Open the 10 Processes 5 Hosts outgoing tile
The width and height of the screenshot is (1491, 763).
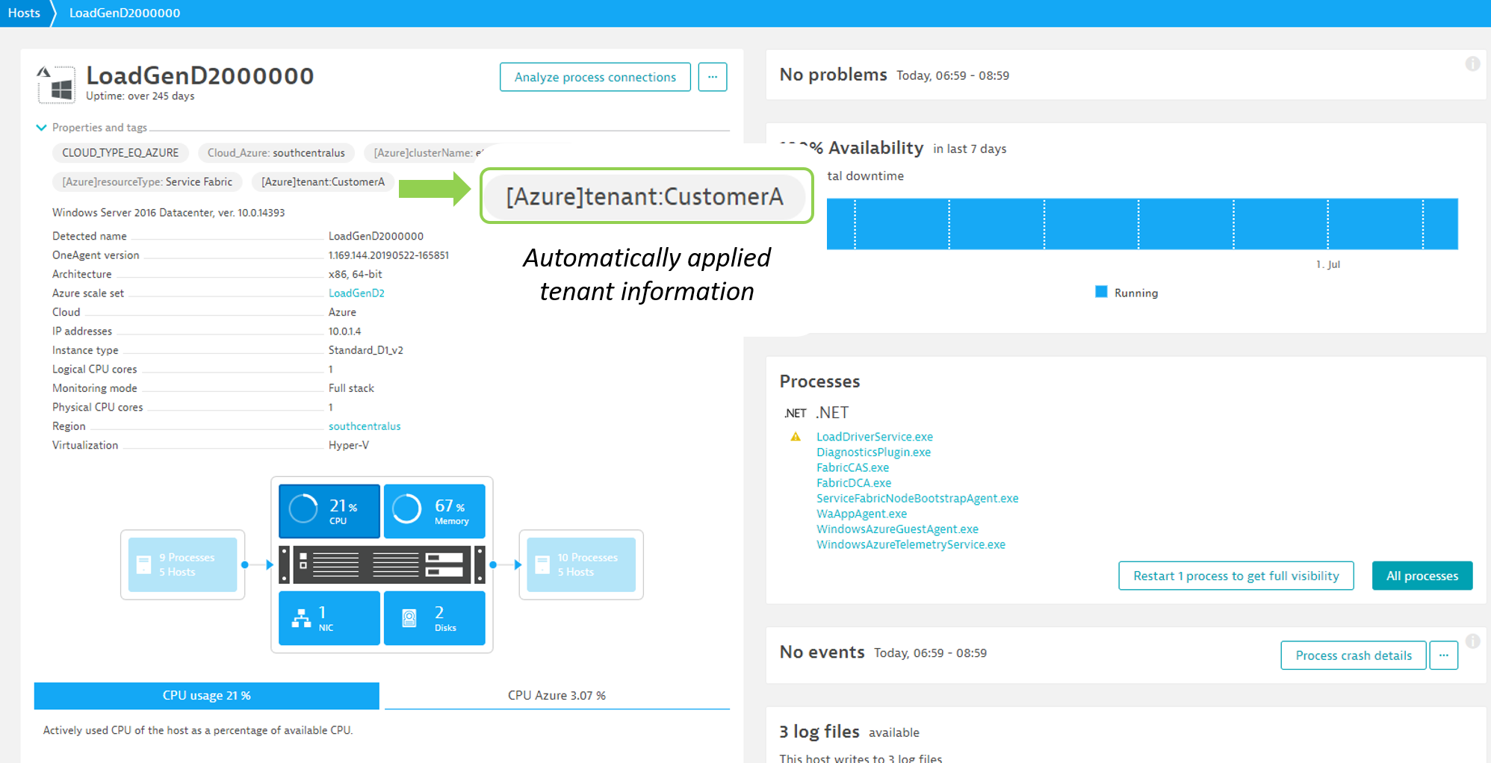[581, 564]
